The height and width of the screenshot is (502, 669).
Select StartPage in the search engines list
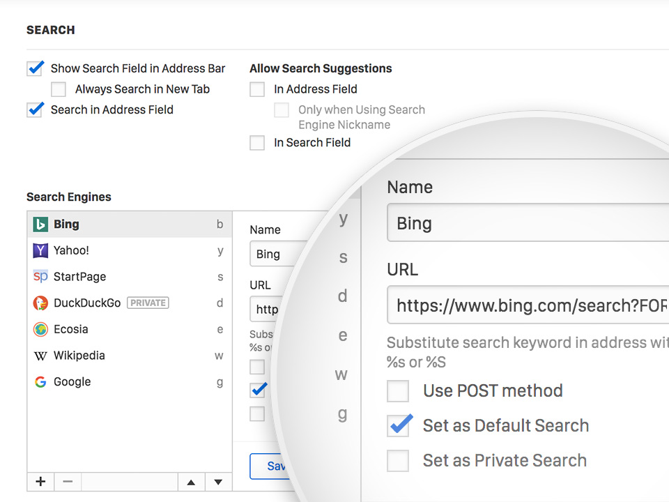[130, 277]
